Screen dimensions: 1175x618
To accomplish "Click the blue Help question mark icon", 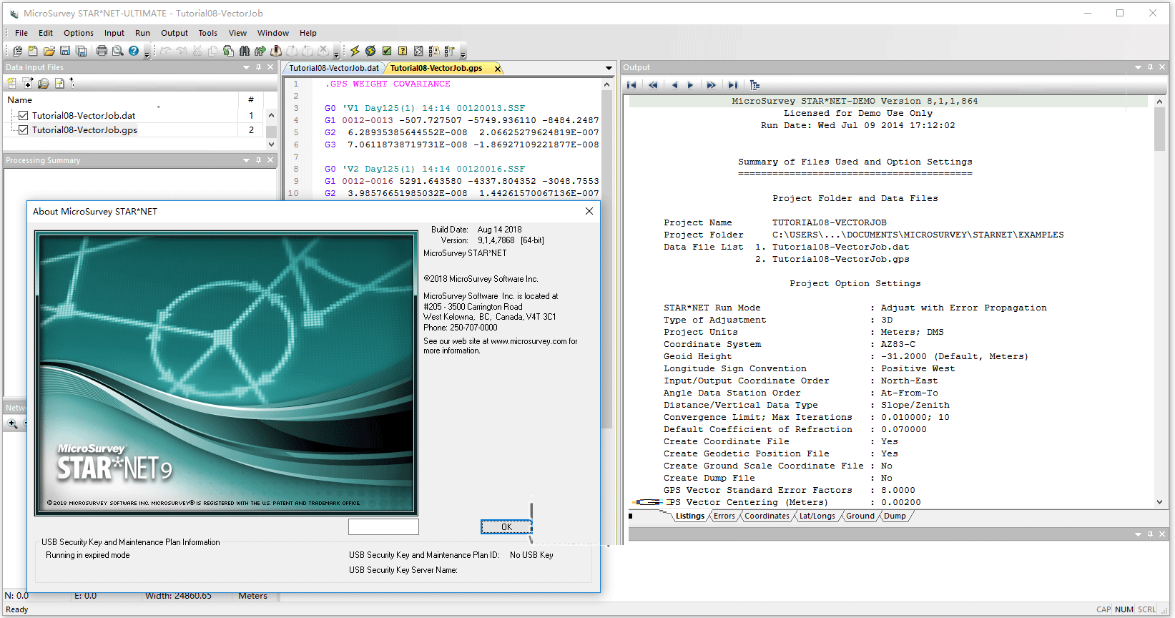I will tap(134, 51).
